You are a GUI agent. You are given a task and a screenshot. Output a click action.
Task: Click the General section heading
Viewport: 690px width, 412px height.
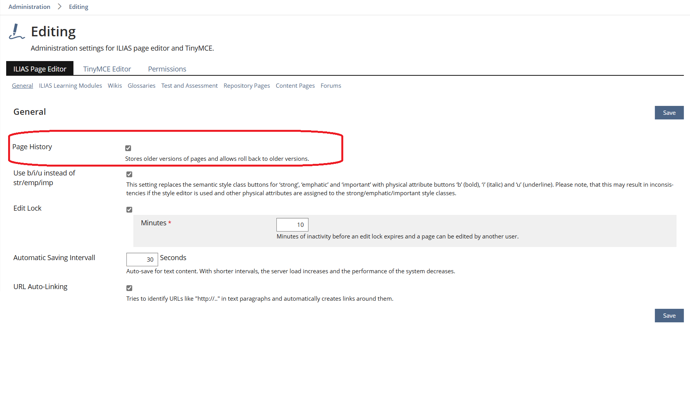click(x=30, y=112)
